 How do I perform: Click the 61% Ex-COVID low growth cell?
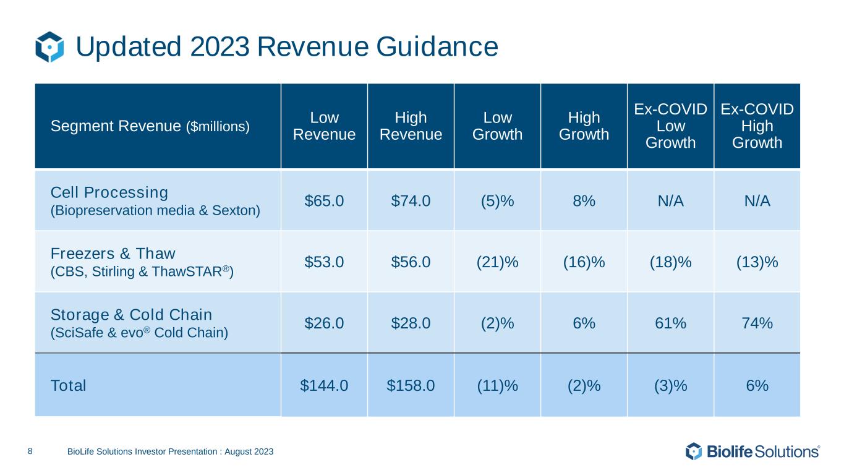point(670,323)
